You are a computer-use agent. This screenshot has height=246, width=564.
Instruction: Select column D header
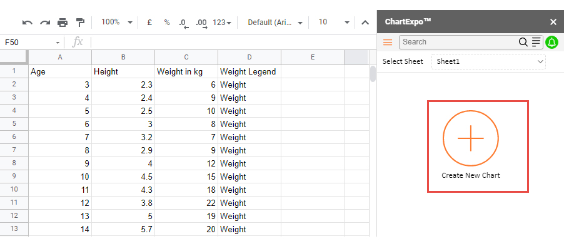[x=249, y=57]
